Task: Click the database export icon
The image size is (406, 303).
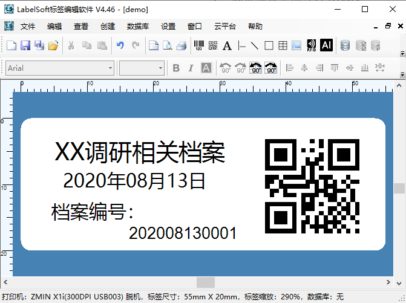Action: pos(376,45)
